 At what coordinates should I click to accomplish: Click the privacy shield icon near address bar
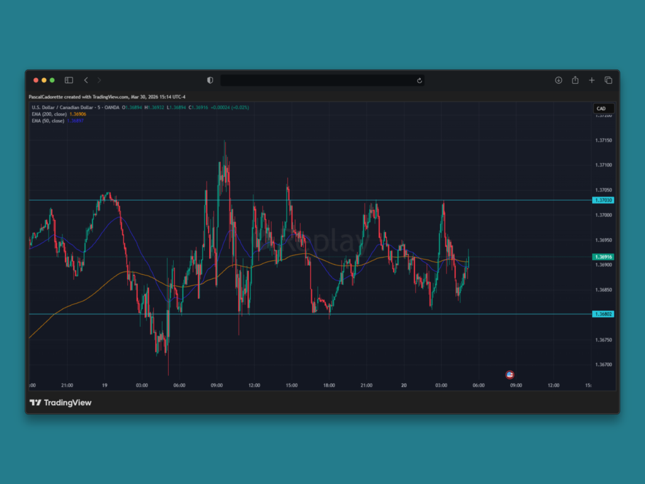coord(210,80)
